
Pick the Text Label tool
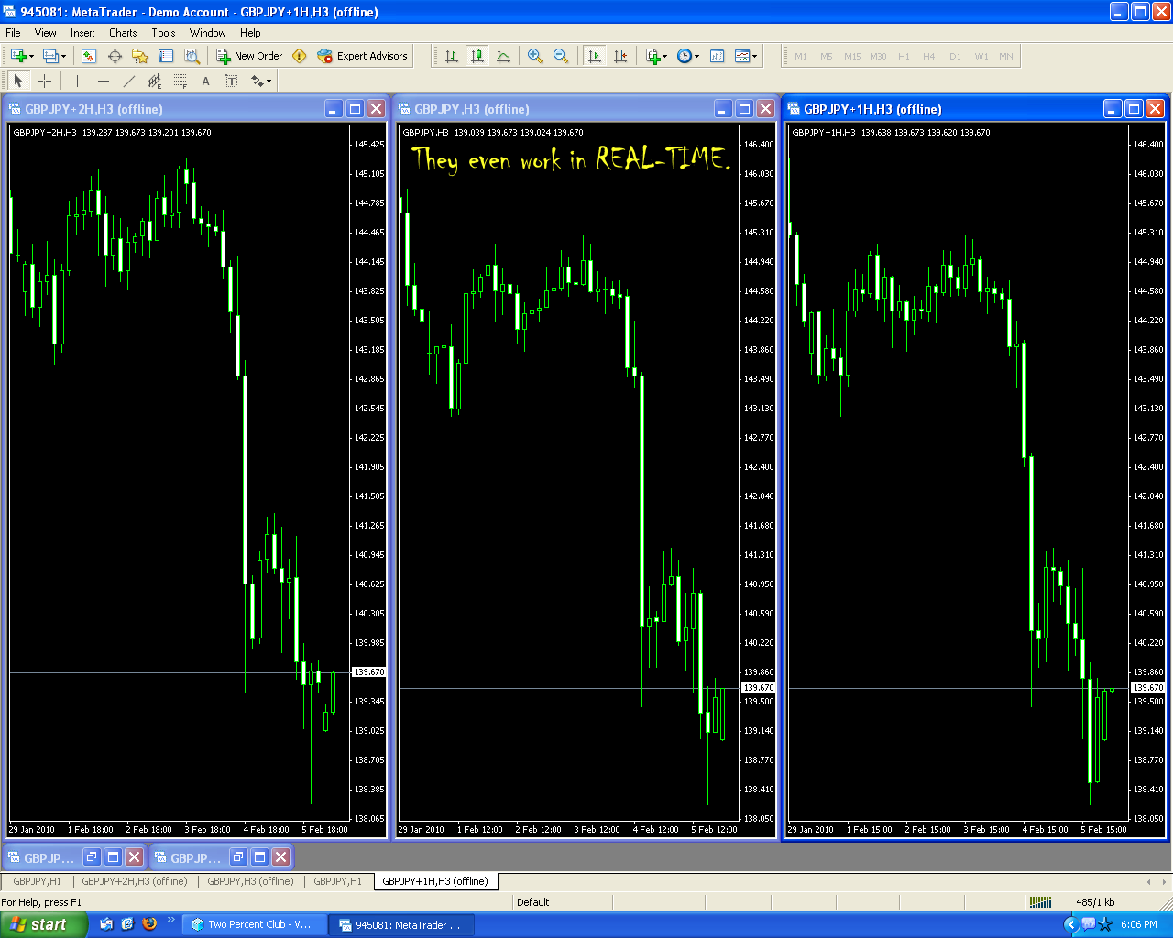click(231, 81)
